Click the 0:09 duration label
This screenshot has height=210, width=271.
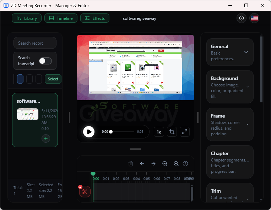[140, 132]
